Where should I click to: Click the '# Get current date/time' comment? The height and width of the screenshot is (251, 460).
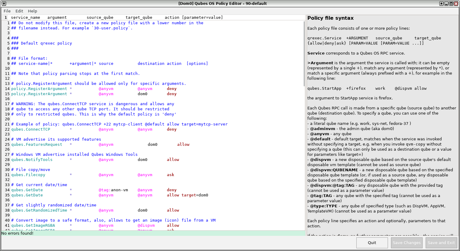pos(39,185)
